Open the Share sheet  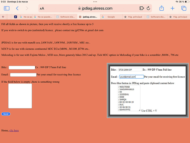coord(161,8)
